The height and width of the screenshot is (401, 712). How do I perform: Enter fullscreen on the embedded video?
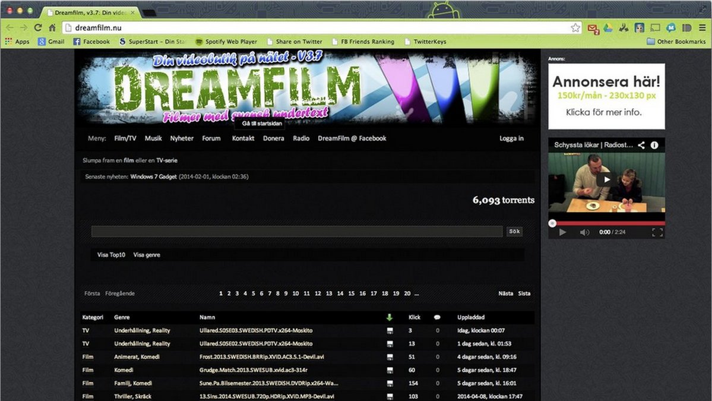tap(657, 232)
